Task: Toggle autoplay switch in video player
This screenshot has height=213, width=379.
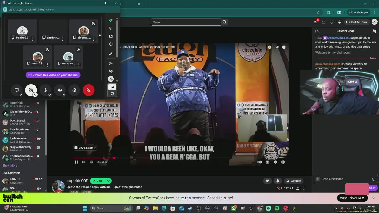Action: click(260, 162)
